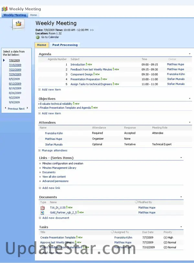The height and width of the screenshot is (263, 194).
Task: Expand the Attendees web part menu
Action: [x=190, y=122]
